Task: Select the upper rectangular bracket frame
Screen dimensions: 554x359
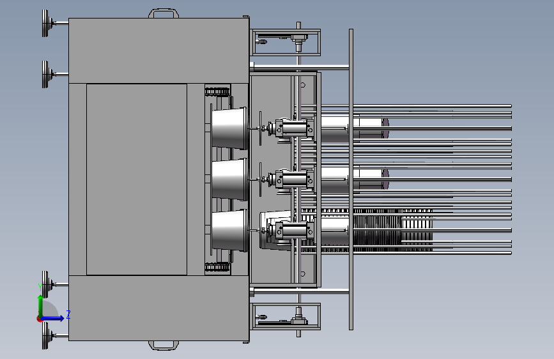Action: coord(286,42)
